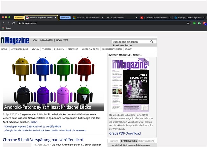The height and width of the screenshot is (147, 207).
Task: Open the NEWSLETTER header link
Action: 62,40
